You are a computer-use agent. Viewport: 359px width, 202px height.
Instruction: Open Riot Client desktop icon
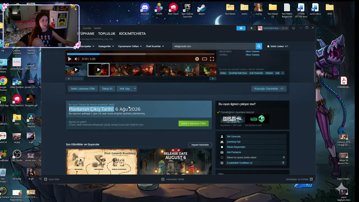pyautogui.click(x=173, y=9)
